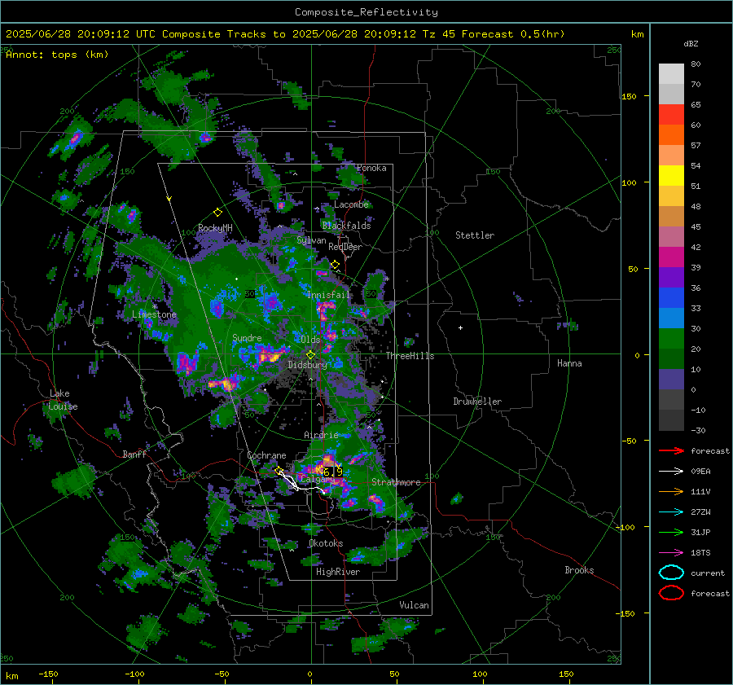This screenshot has height=685, width=733.
Task: Click the Strathmore label
Action: pyautogui.click(x=396, y=482)
